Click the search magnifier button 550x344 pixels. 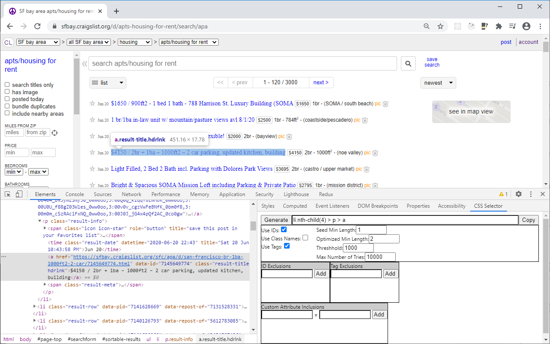pyautogui.click(x=408, y=64)
